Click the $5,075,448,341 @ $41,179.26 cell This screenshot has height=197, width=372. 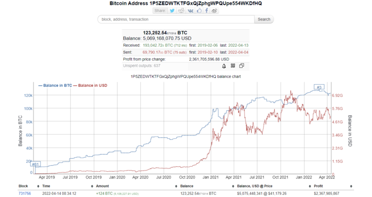point(261,193)
